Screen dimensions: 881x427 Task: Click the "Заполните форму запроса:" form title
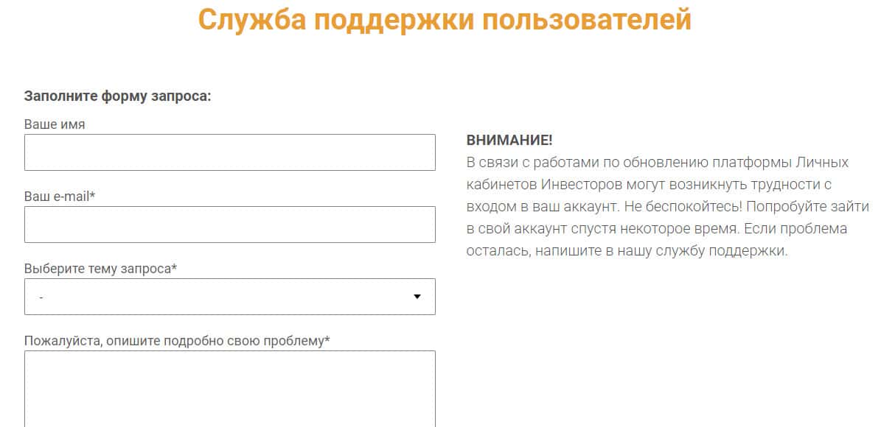(118, 96)
